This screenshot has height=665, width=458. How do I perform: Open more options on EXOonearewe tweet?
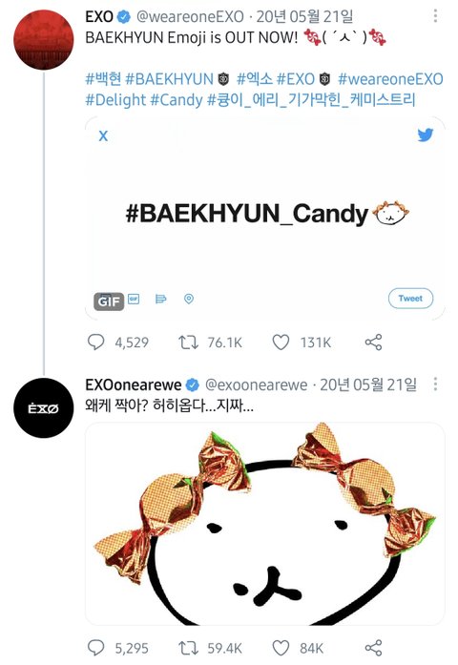435,384
